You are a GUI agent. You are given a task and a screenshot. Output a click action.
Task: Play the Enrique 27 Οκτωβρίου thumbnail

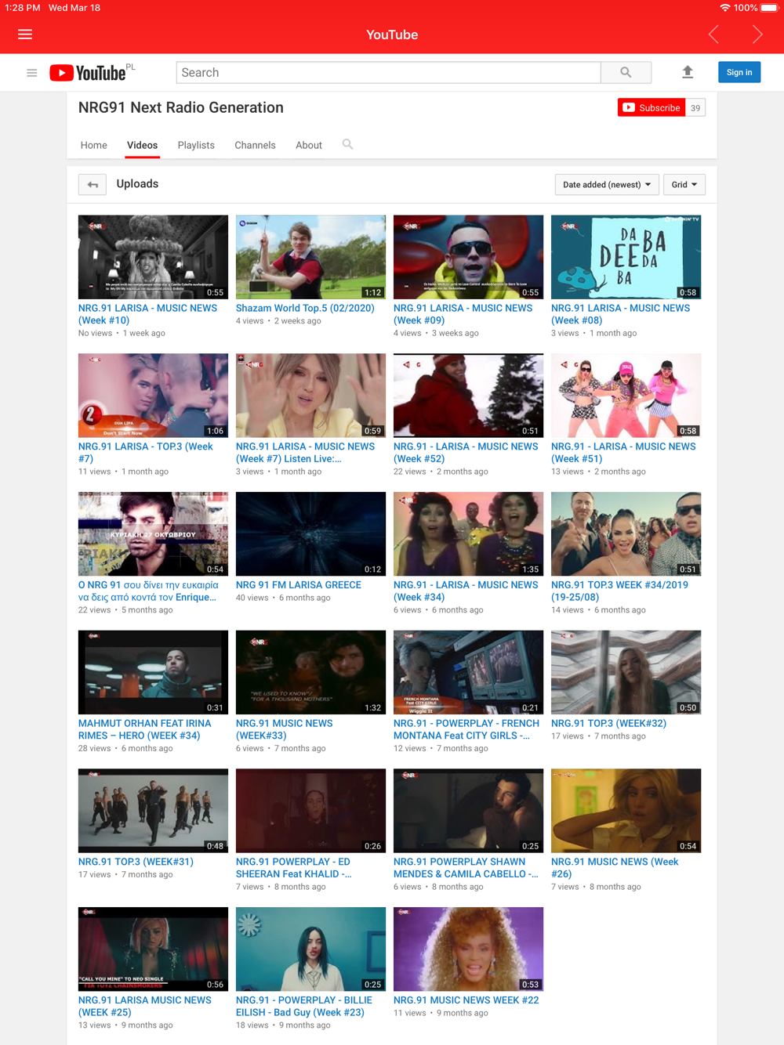(x=153, y=534)
